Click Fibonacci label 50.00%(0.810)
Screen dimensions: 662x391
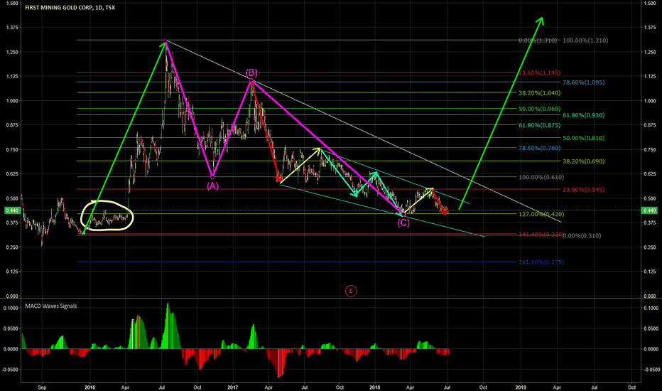tap(583, 138)
